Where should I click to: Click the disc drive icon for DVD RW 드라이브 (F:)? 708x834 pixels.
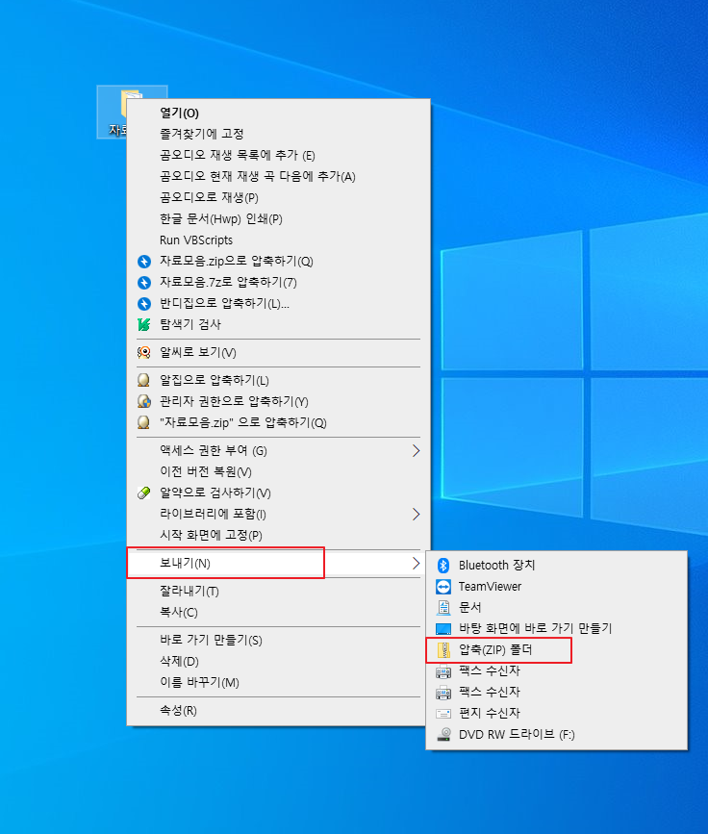coord(443,735)
